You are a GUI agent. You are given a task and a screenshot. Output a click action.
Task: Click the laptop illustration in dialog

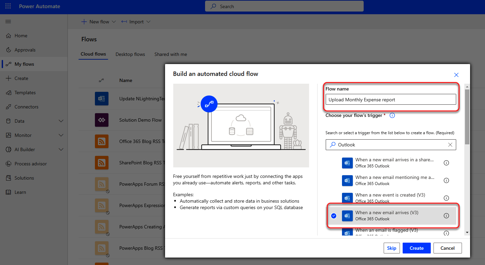[241, 125]
